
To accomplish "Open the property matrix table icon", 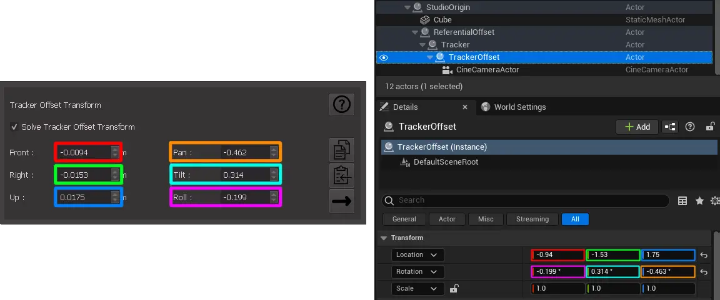I will [682, 201].
